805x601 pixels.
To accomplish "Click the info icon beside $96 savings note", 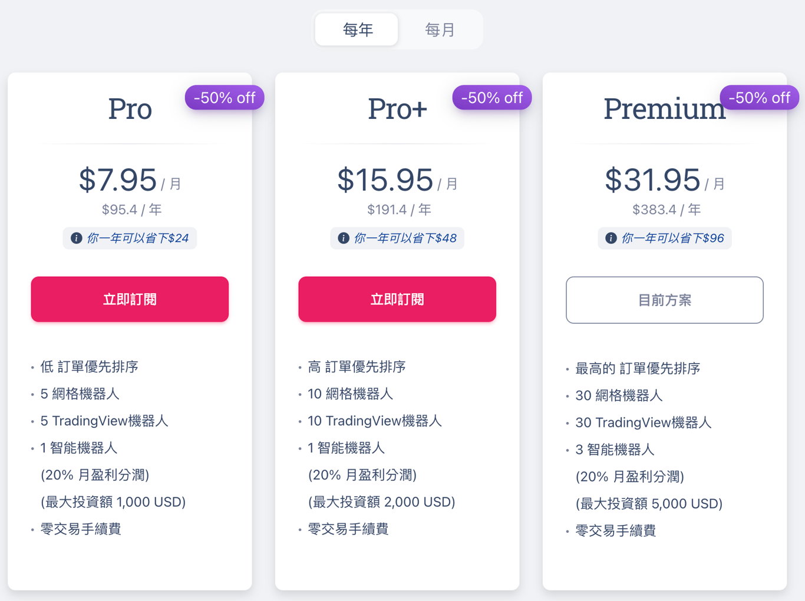I will [611, 238].
